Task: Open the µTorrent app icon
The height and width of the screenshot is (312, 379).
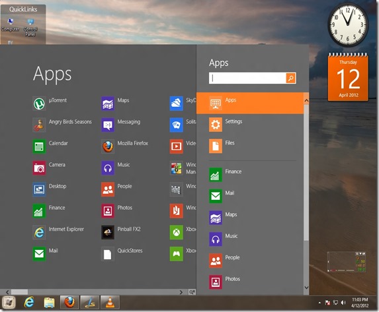Action: point(39,104)
